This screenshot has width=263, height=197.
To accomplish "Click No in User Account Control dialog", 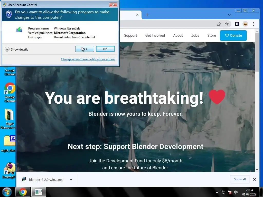I will 105,49.
